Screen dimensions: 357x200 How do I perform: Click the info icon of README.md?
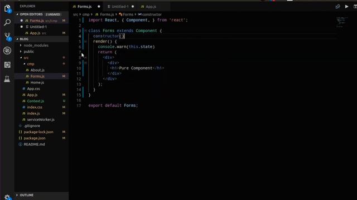coord(20,144)
